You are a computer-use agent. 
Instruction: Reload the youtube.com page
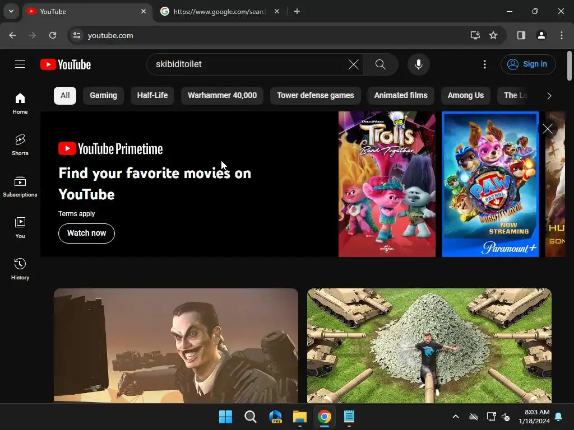[x=53, y=35]
